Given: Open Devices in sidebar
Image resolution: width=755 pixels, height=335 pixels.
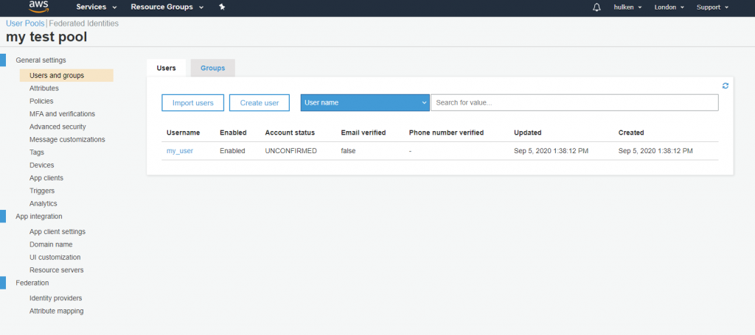Looking at the screenshot, I should point(41,166).
